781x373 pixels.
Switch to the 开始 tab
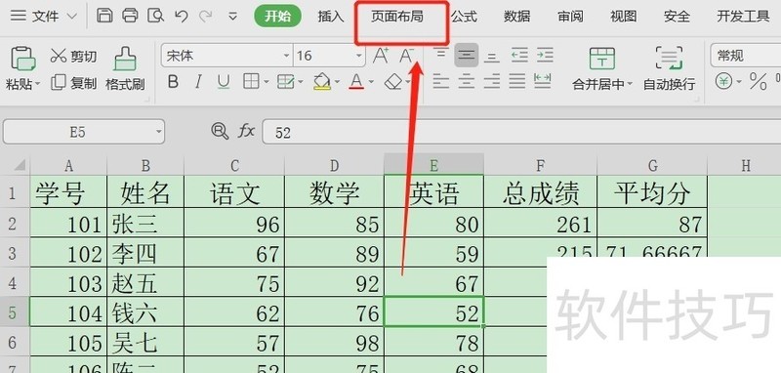[x=278, y=17]
